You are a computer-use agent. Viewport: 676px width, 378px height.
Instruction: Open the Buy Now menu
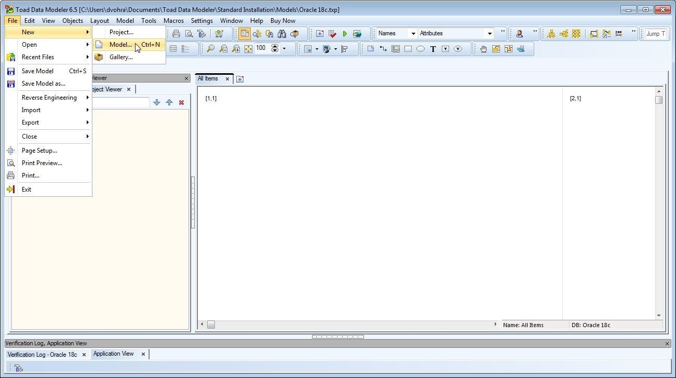click(283, 21)
